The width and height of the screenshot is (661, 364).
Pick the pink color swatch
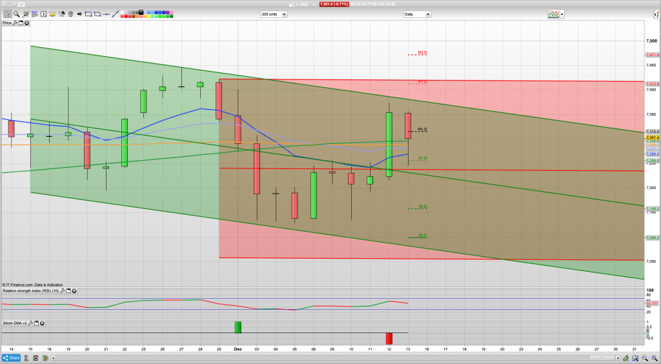171,12
